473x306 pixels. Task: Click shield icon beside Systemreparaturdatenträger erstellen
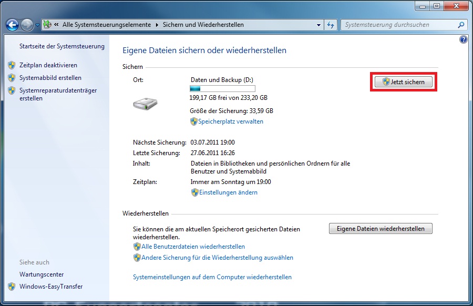12,90
